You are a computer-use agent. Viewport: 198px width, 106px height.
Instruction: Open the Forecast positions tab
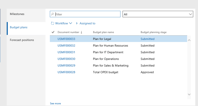click(26, 40)
